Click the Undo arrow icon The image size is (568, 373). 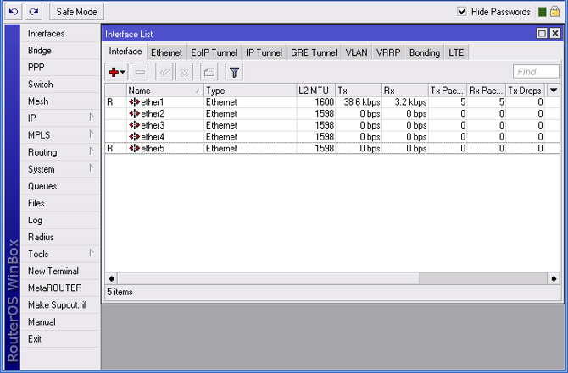13,12
